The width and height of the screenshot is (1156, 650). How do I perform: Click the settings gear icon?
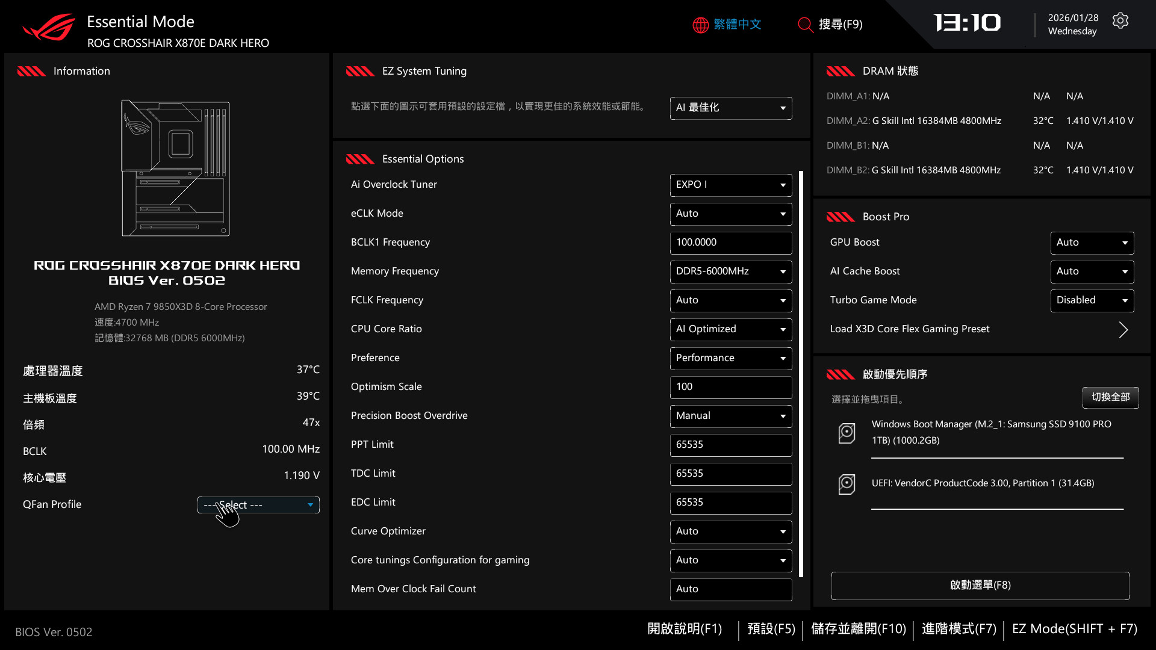1120,21
